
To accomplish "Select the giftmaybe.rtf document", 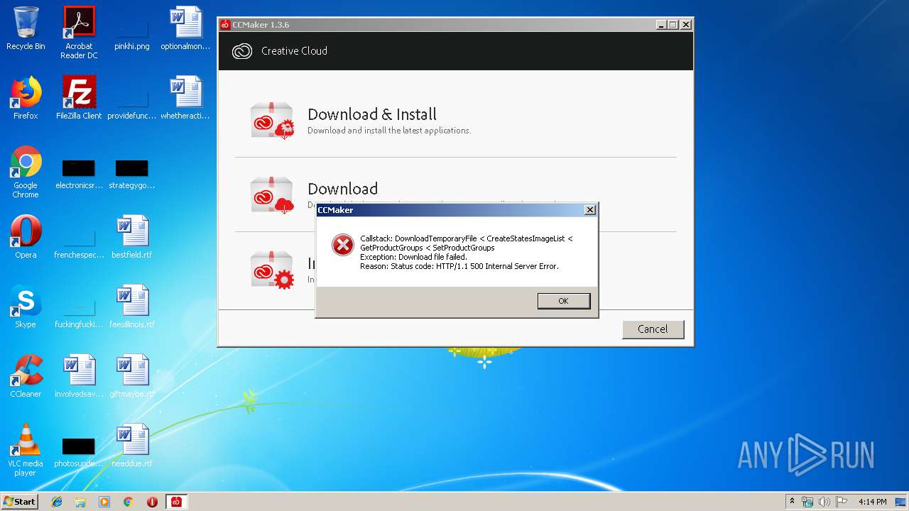I will coord(132,376).
